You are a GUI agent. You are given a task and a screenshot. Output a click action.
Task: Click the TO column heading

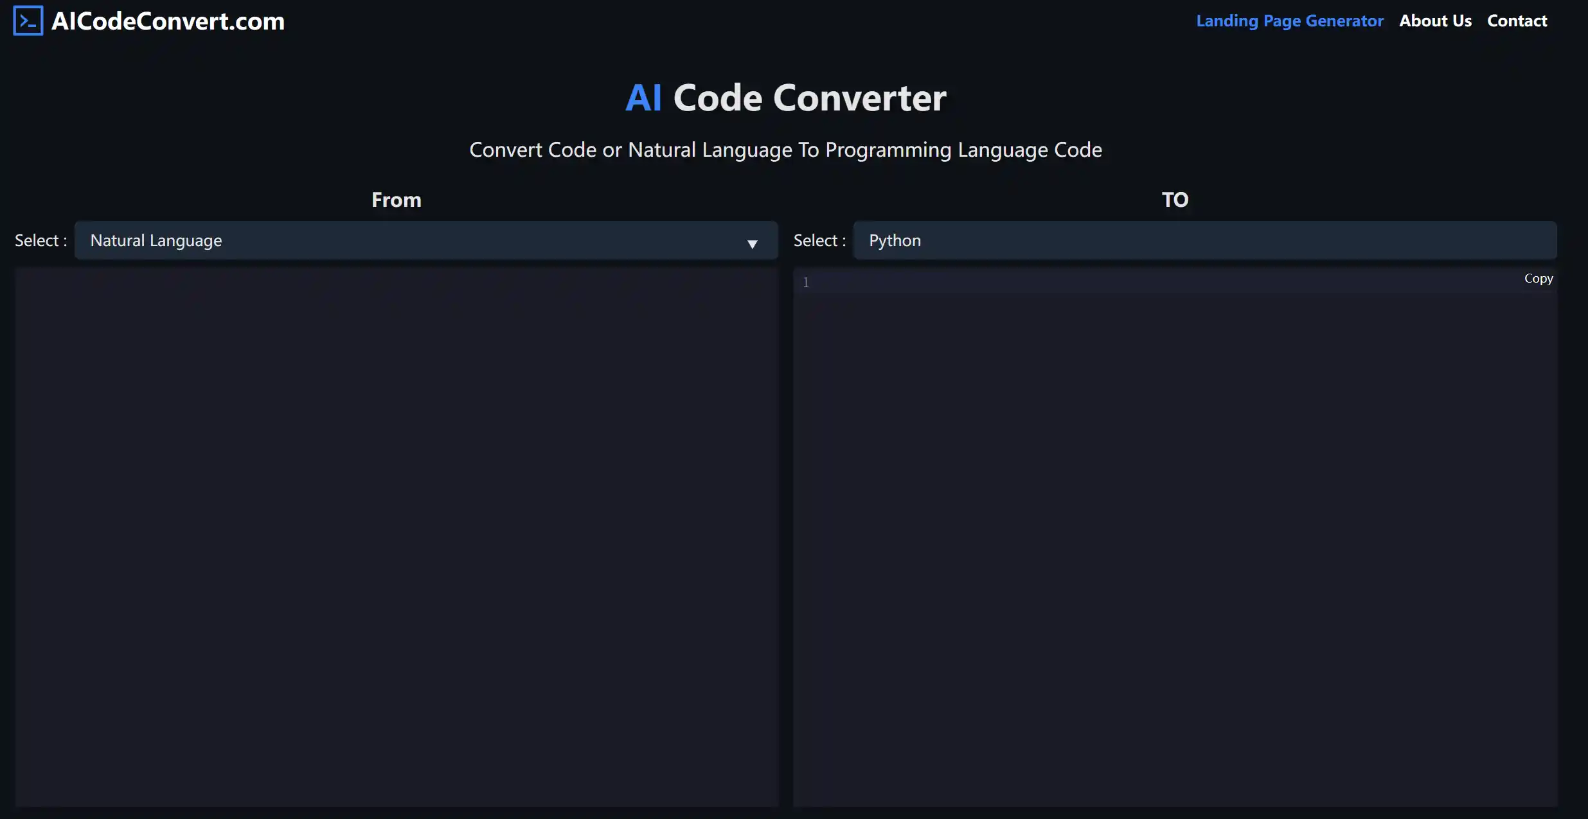pos(1174,199)
